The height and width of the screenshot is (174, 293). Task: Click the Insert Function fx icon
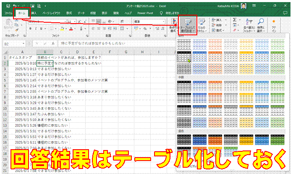tap(53, 43)
